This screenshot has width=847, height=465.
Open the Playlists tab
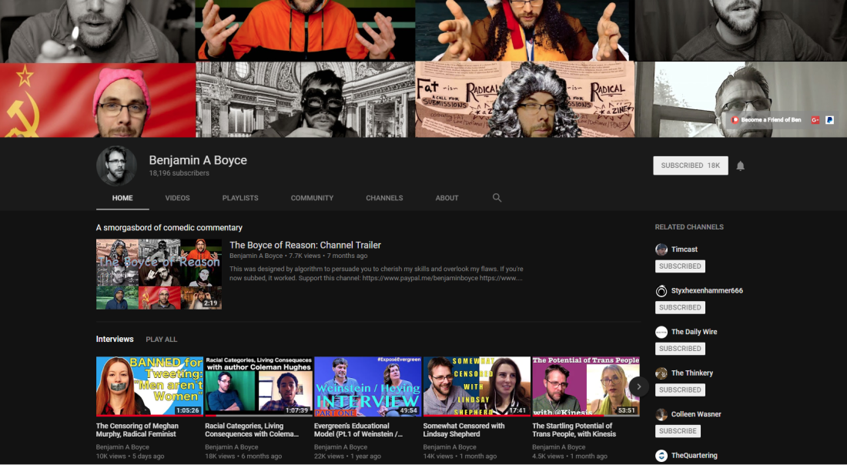(x=240, y=198)
